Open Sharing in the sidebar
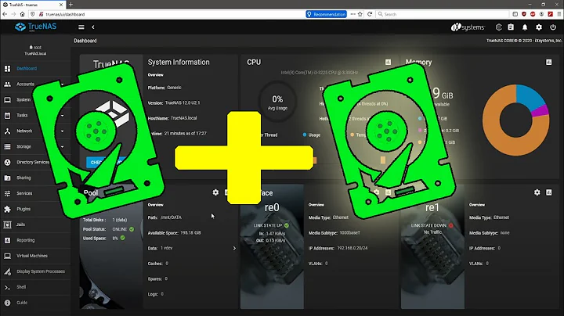564x316 pixels. coord(35,178)
